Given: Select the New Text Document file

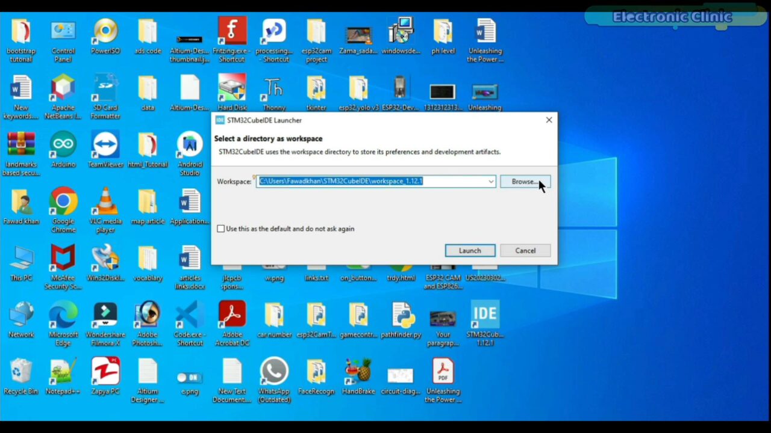Looking at the screenshot, I should coord(232,381).
